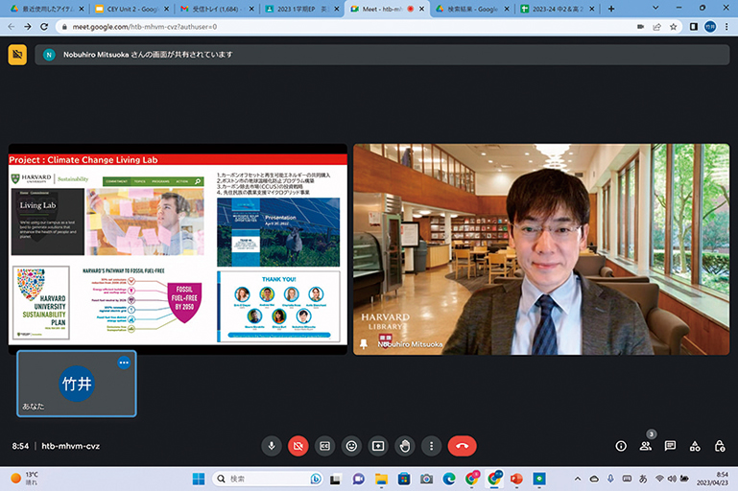Switch to the first Drive tab
This screenshot has height=491, width=738.
[46, 9]
